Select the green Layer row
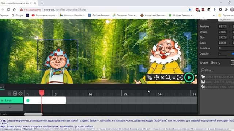 tap(12, 100)
